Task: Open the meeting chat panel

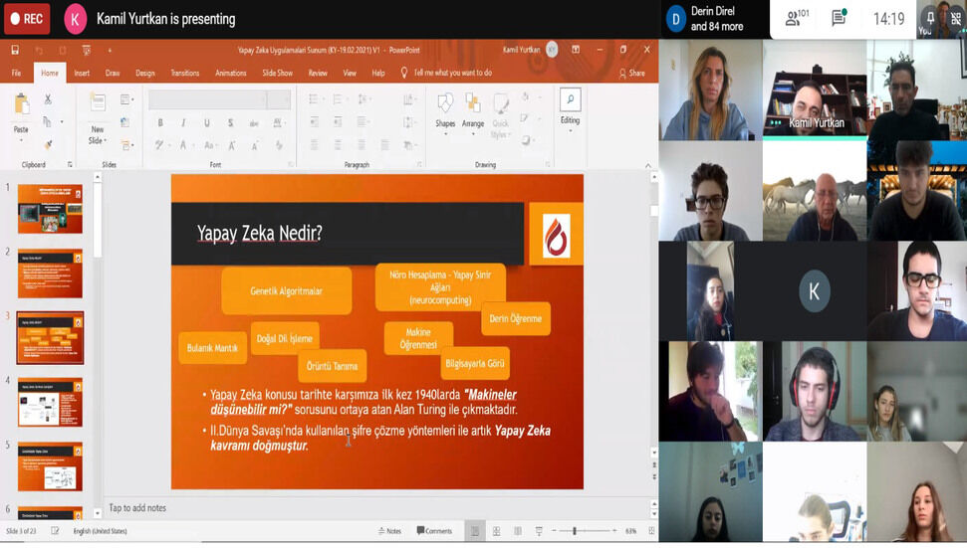Action: 839,19
